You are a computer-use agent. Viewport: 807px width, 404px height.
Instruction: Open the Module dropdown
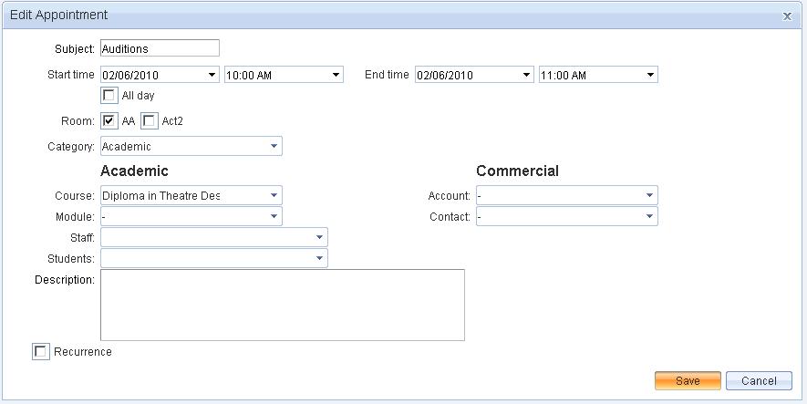coord(274,216)
